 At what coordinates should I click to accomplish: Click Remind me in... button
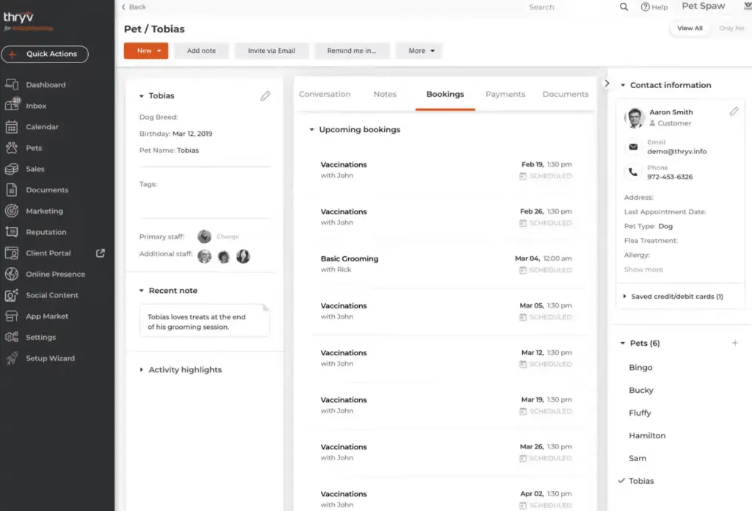pos(352,51)
